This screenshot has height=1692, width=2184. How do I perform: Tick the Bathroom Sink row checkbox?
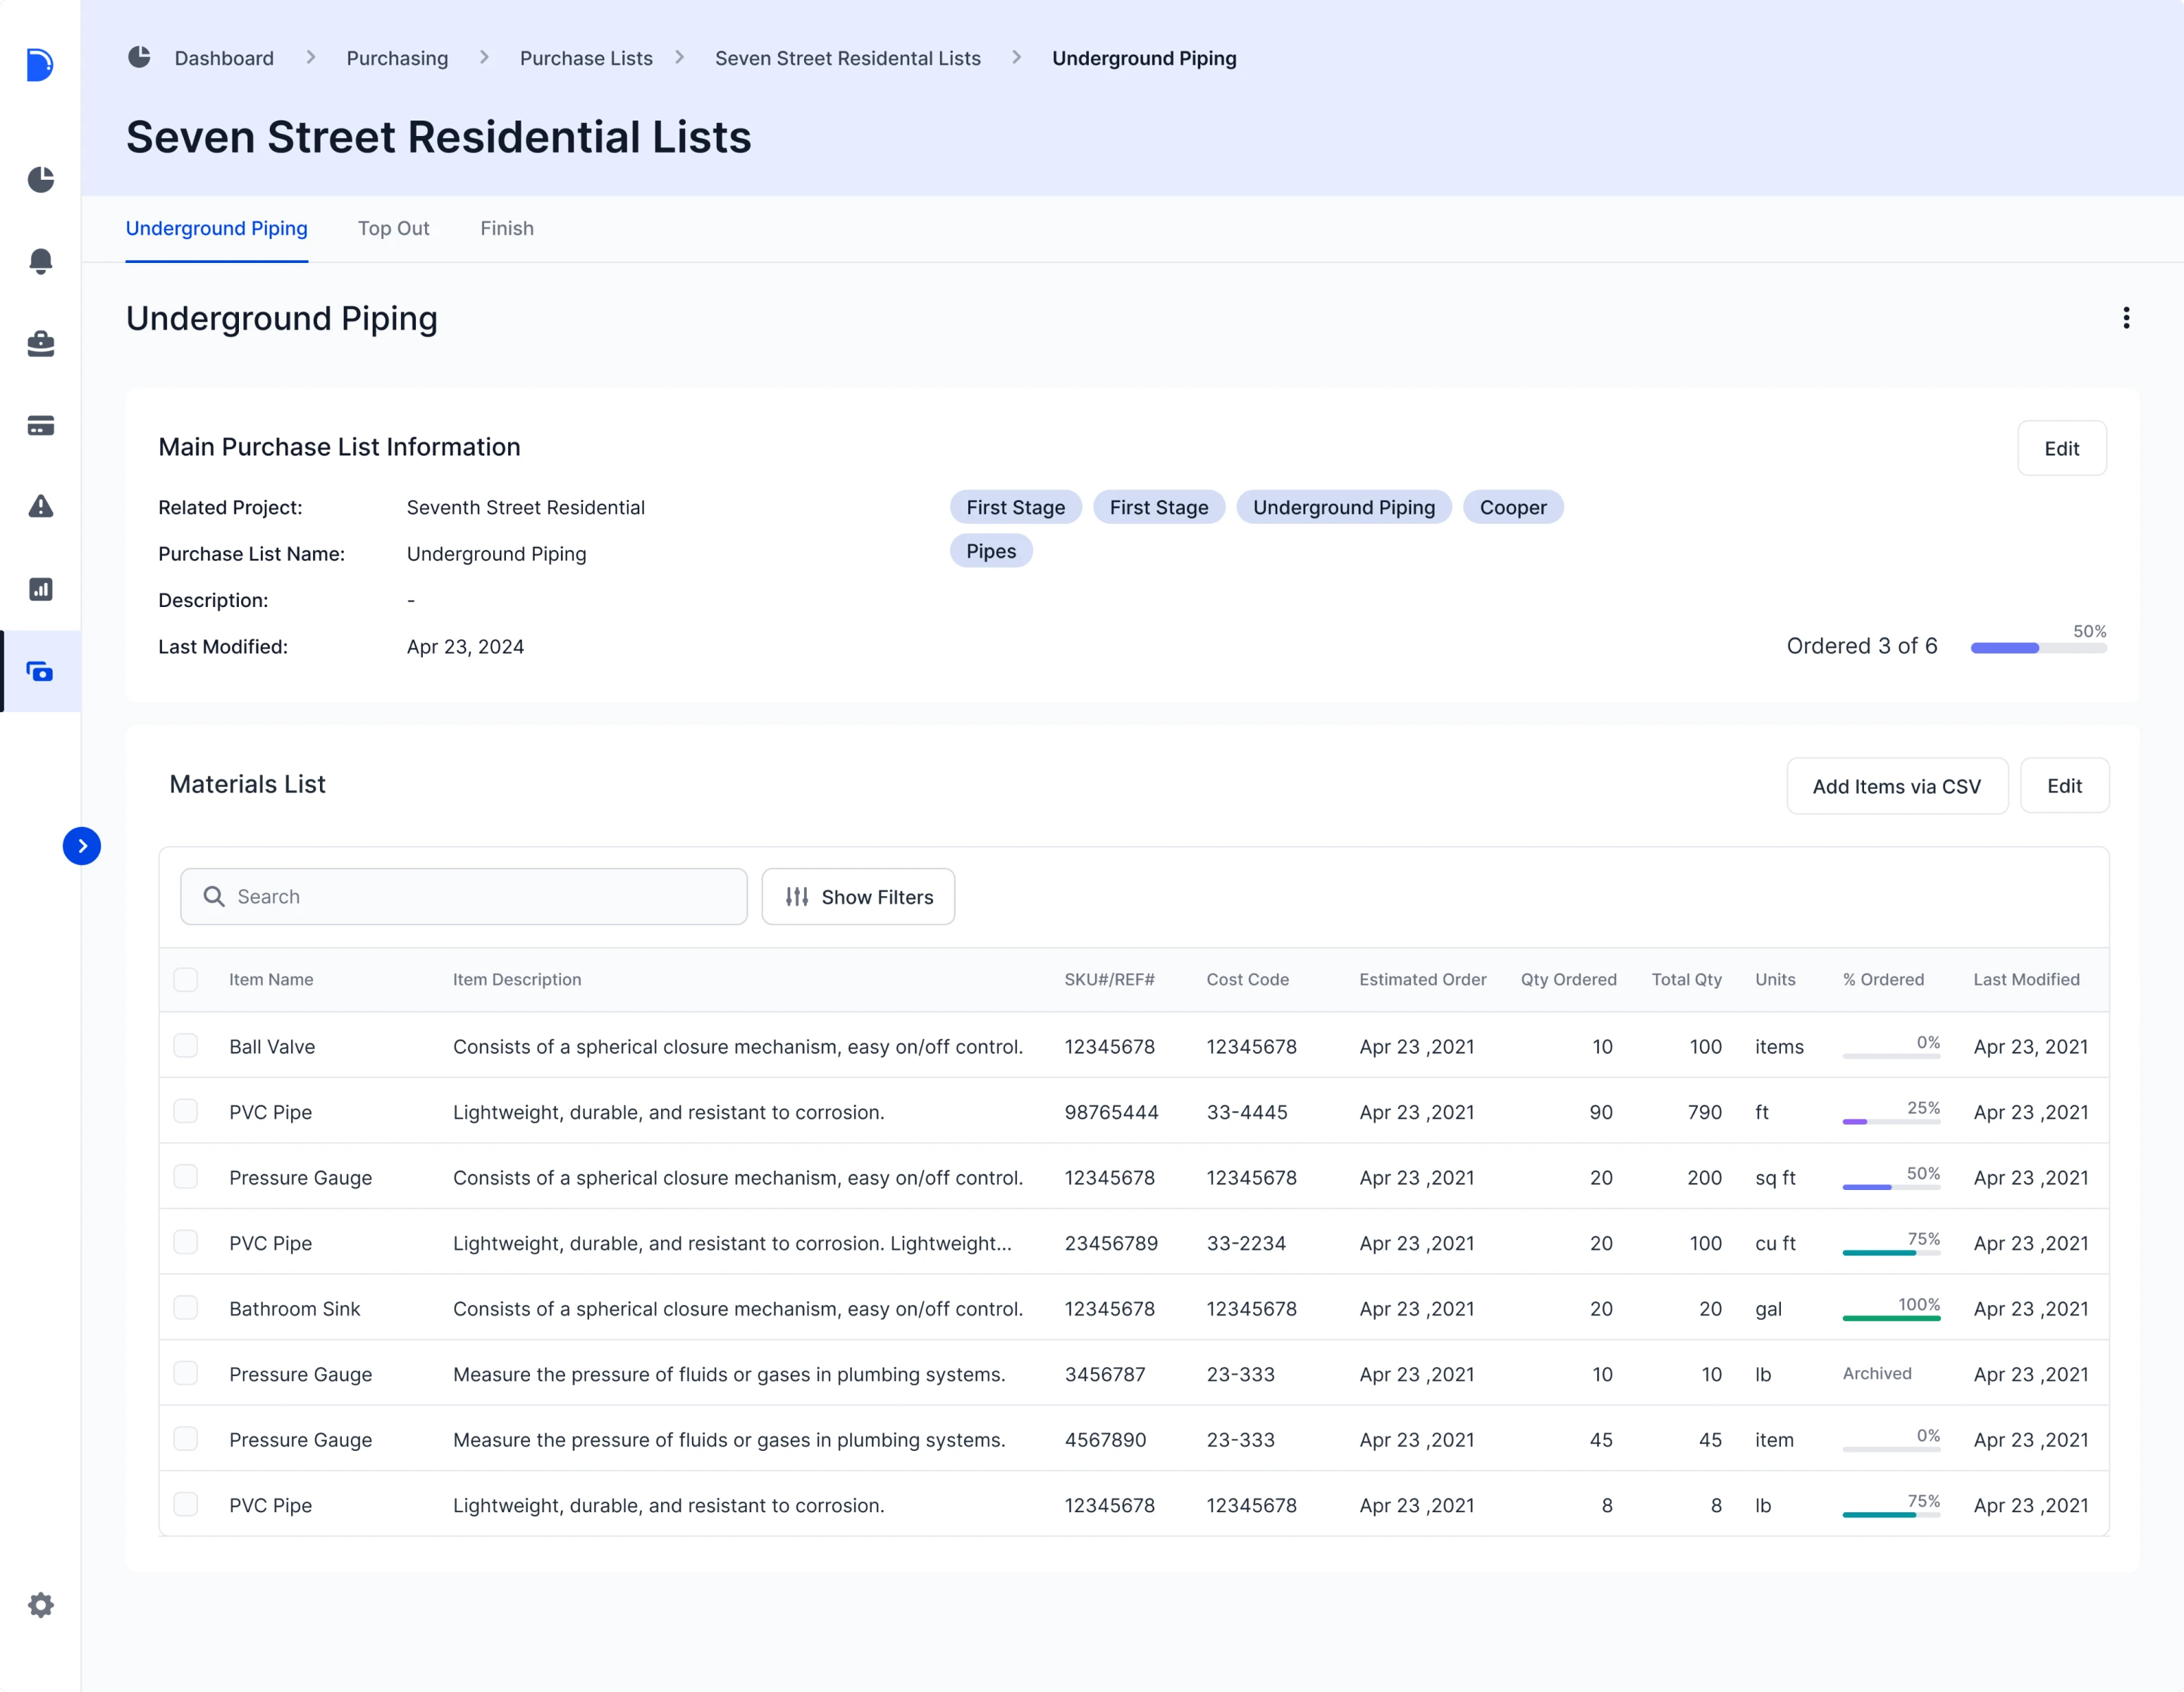click(x=185, y=1308)
